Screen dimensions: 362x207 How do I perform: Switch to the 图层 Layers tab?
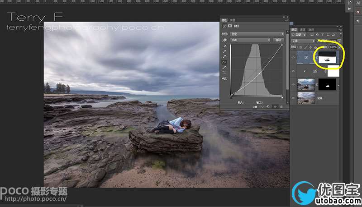coord(294,30)
